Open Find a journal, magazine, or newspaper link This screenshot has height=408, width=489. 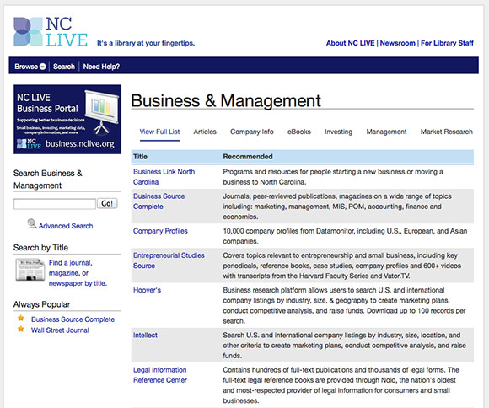coord(78,273)
